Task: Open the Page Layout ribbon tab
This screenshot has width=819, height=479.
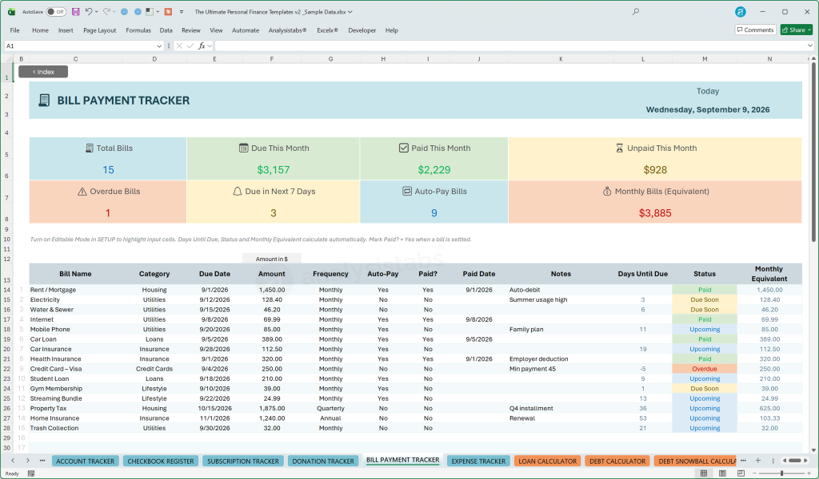Action: [x=100, y=30]
